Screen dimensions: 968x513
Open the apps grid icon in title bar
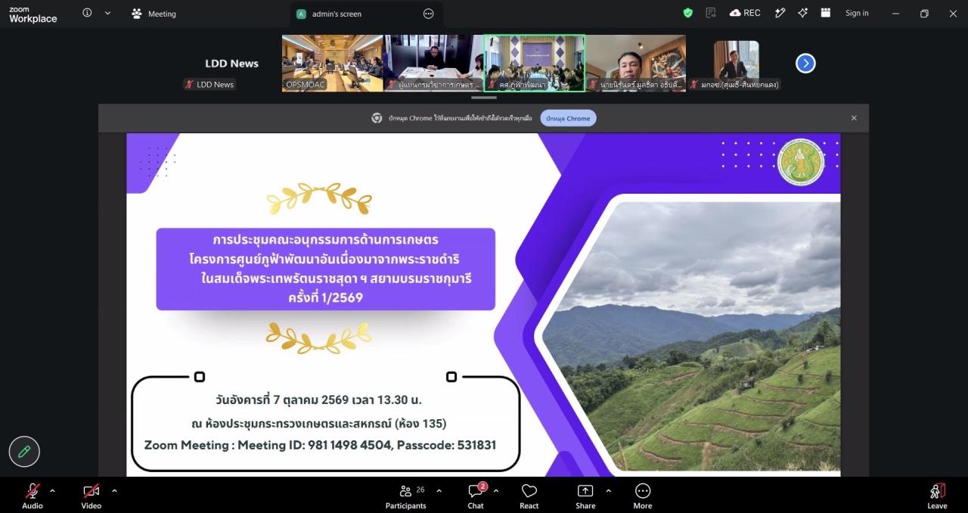(x=826, y=13)
